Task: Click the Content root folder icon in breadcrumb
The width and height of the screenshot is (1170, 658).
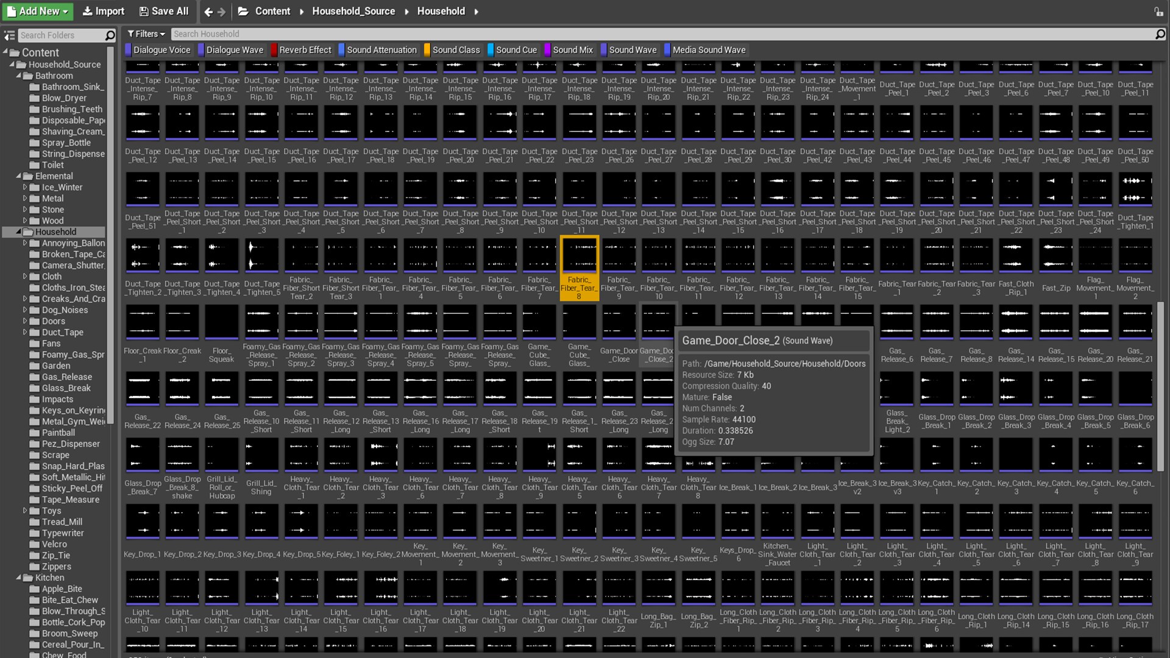Action: pos(243,12)
